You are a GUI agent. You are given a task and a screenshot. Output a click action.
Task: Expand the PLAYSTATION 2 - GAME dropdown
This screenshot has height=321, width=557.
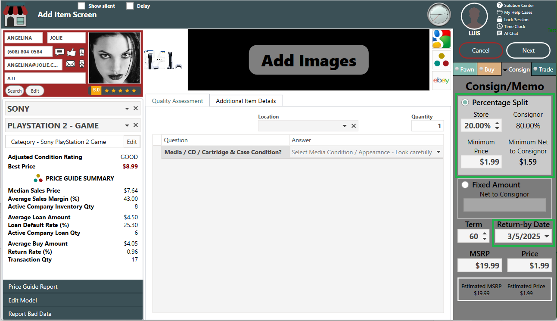[x=127, y=125]
